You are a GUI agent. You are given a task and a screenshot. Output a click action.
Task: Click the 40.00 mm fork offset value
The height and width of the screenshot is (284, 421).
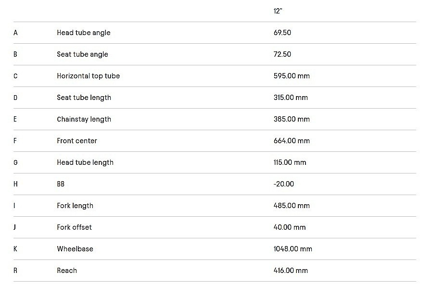(x=290, y=227)
